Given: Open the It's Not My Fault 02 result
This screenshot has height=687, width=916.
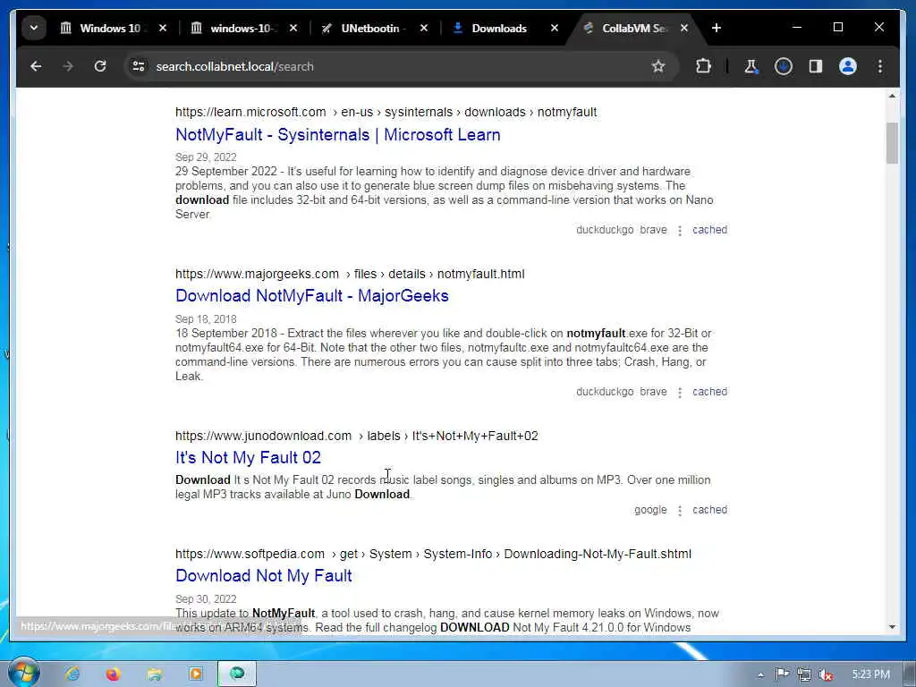Looking at the screenshot, I should pos(249,458).
